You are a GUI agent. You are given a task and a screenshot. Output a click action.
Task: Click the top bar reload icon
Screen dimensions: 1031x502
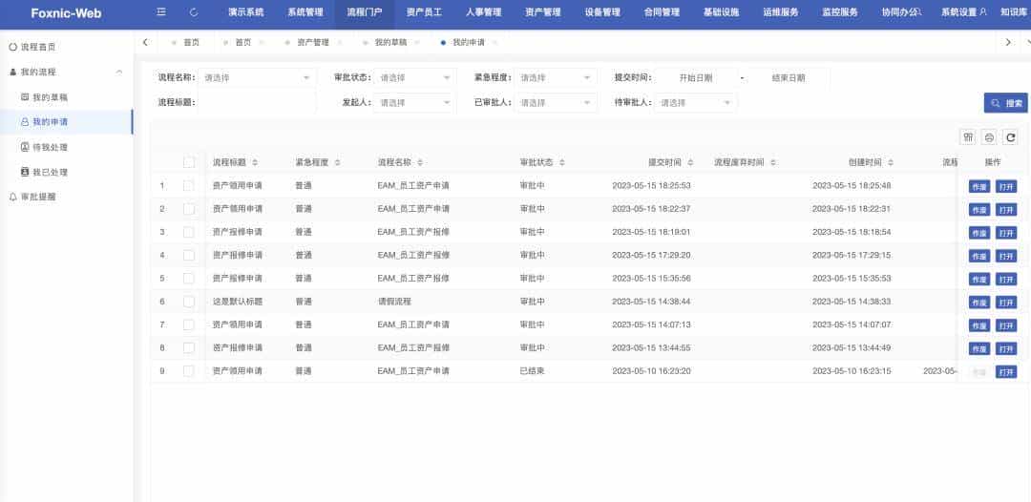click(x=193, y=11)
